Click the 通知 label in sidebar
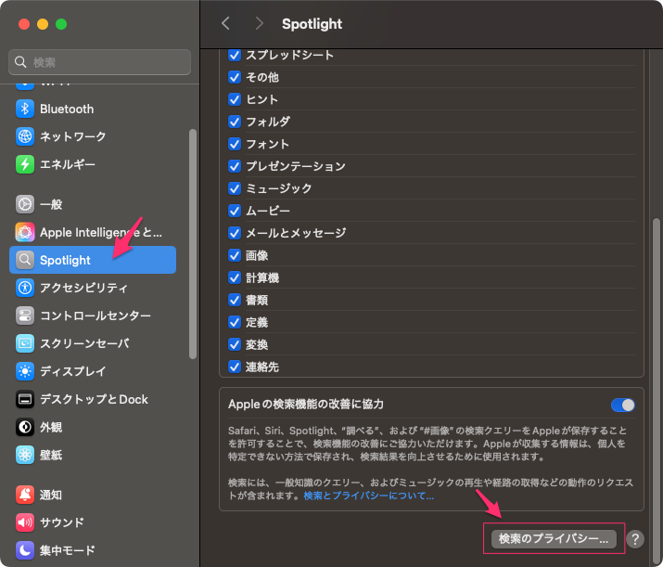The width and height of the screenshot is (663, 567). click(x=51, y=495)
